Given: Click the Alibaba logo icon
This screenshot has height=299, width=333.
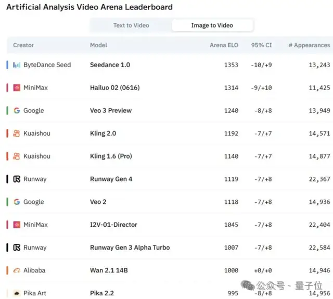Looking at the screenshot, I should click(x=17, y=271).
